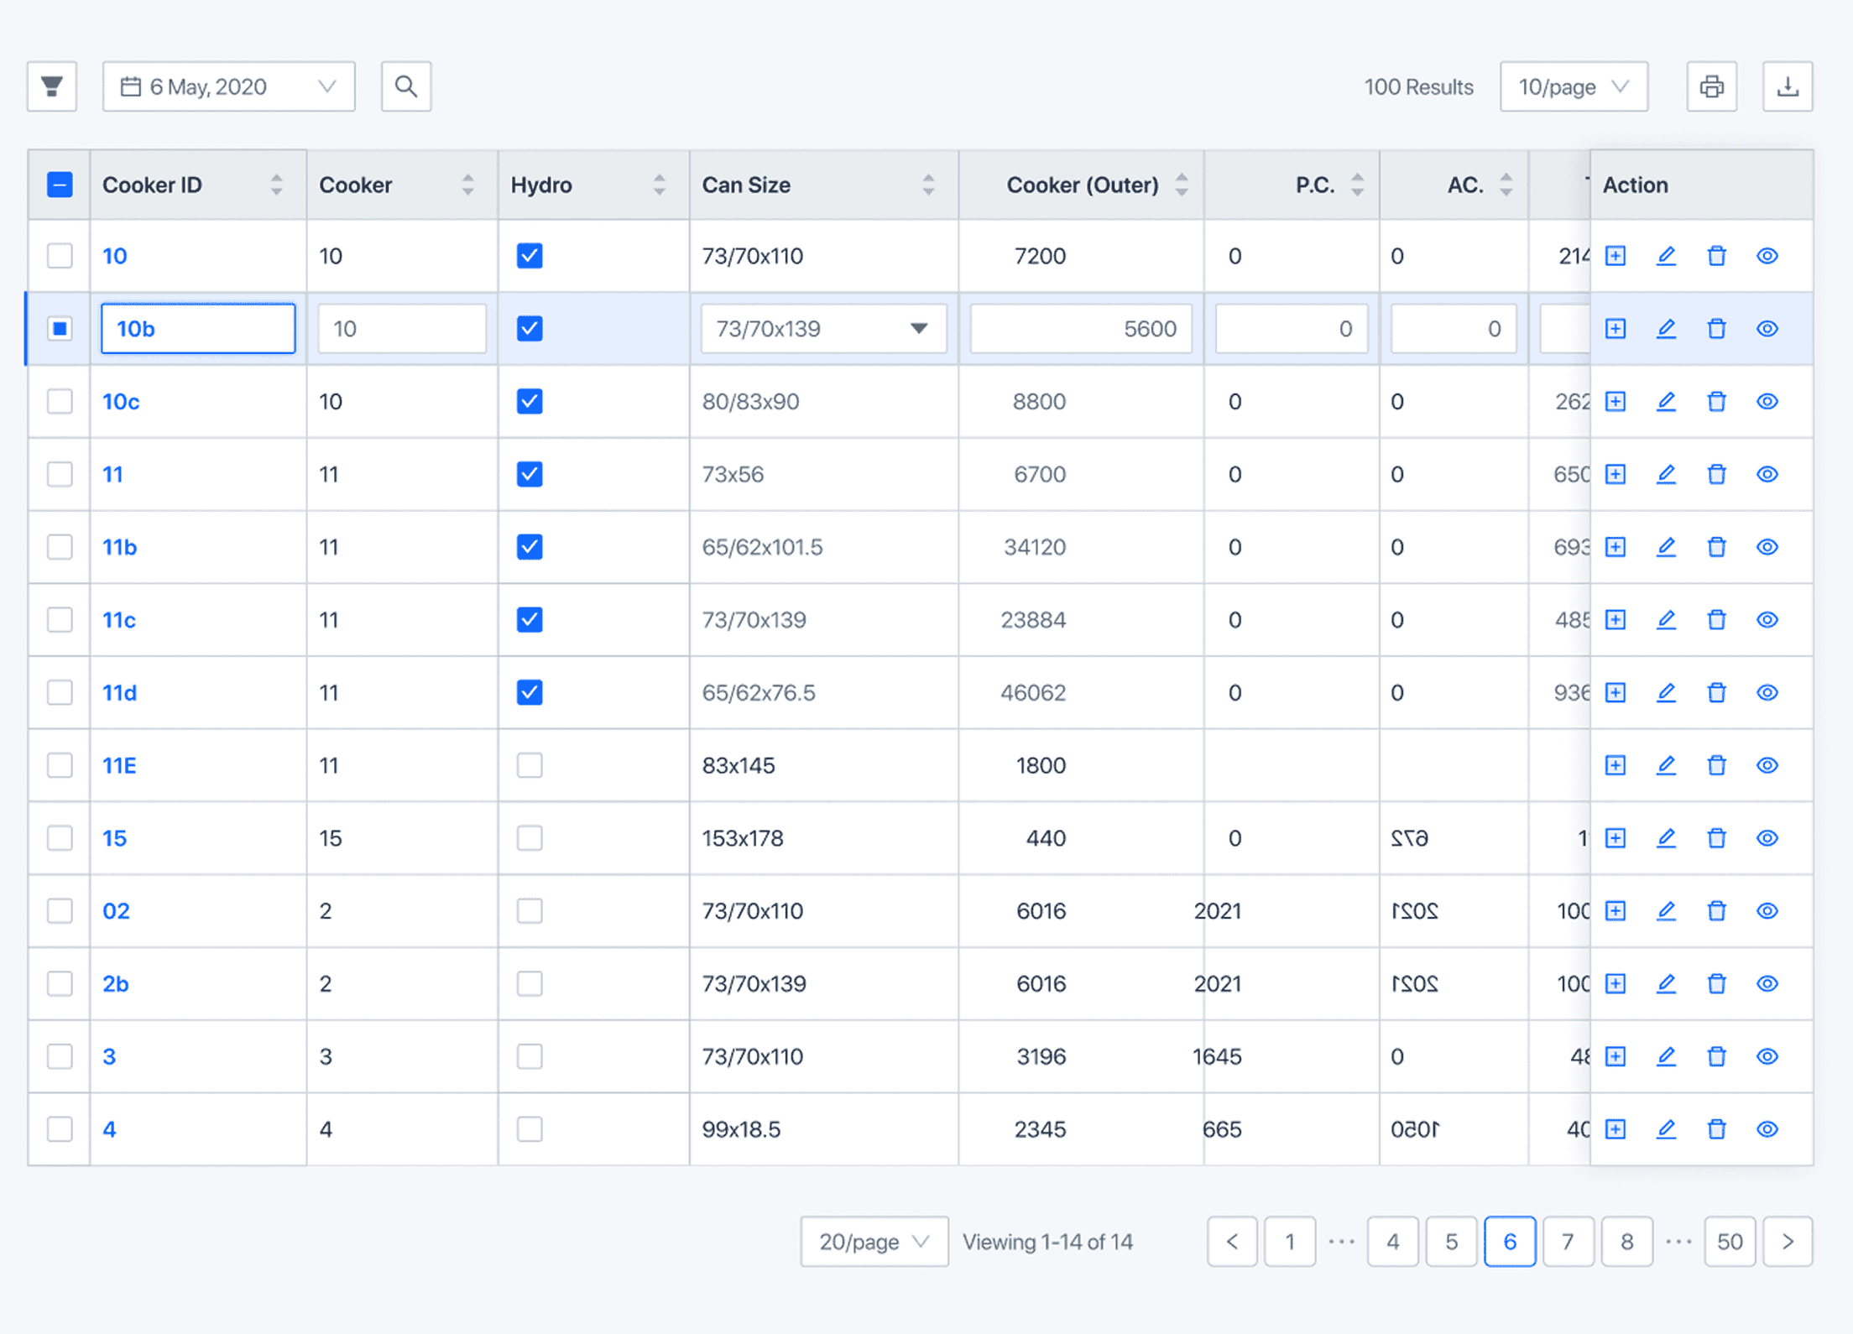Go to page 7
Screen dimensions: 1853x1334
1568,1241
